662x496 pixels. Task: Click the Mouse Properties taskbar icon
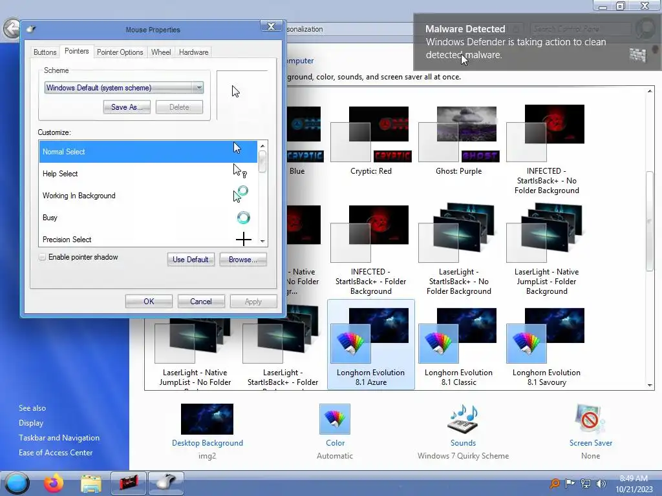point(166,483)
